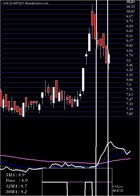
Task: Click the 9.45 price axis label
Action: pos(129,31)
